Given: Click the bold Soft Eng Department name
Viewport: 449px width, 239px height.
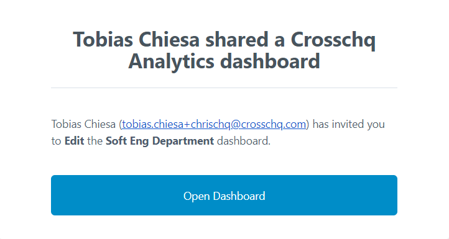Looking at the screenshot, I should point(160,142).
